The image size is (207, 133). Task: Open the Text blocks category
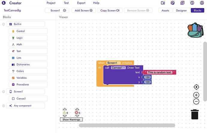28,51
